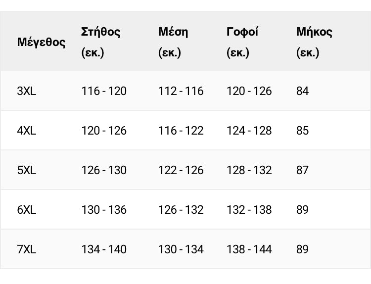Viewport: 371px width, 284px height.
Task: Select the 5XL size cell
Action: [27, 170]
